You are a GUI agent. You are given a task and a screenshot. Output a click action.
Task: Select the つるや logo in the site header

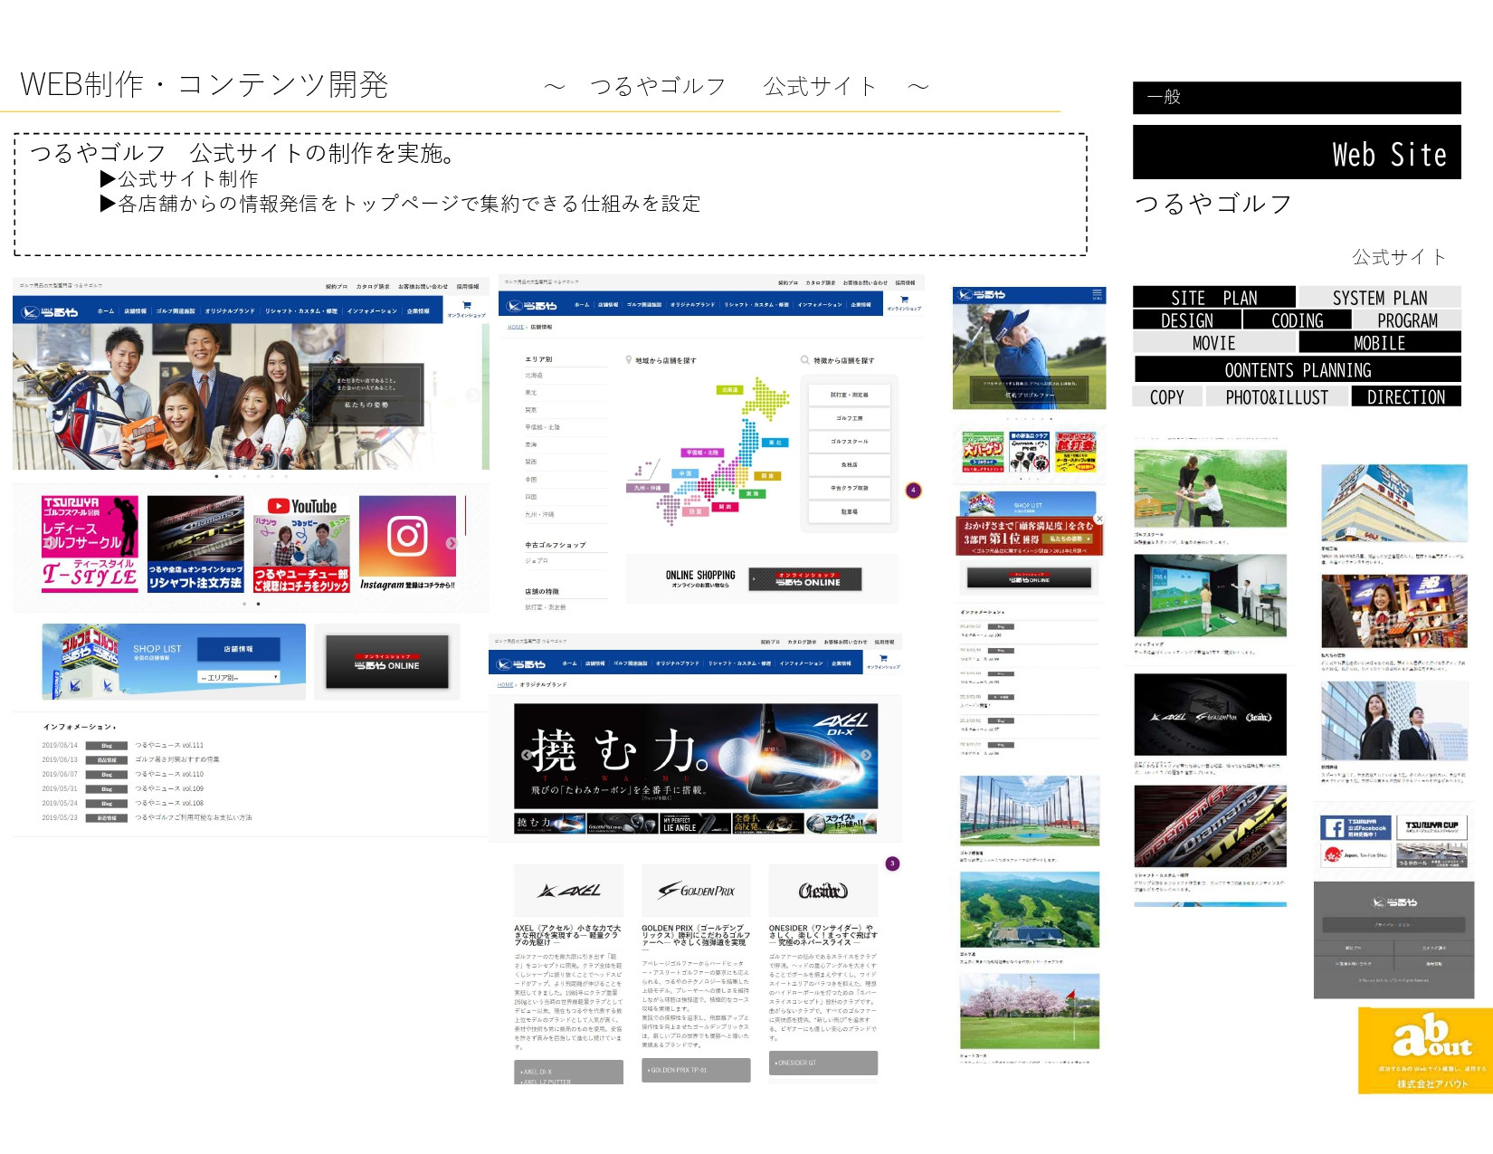49,312
